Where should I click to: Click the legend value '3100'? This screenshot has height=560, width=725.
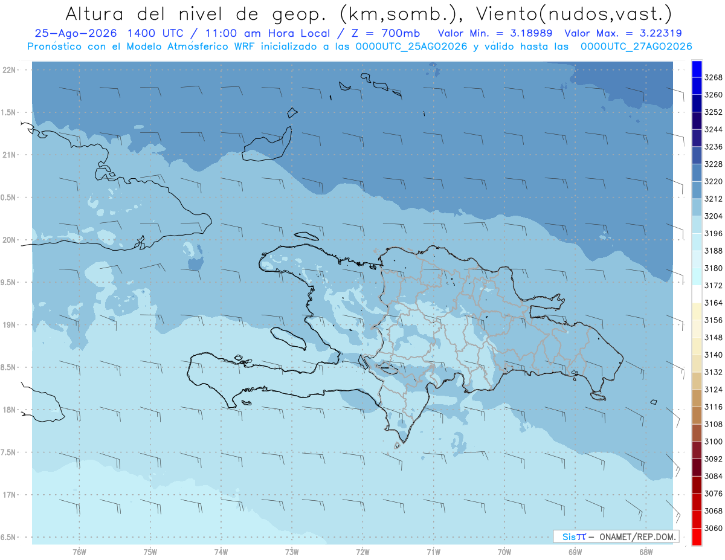coord(714,442)
